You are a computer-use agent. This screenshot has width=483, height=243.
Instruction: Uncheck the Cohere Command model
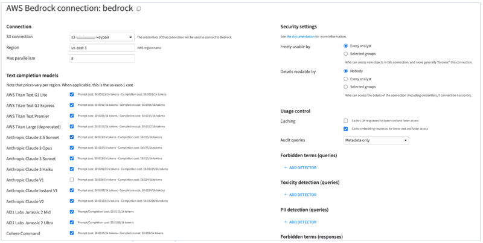pyautogui.click(x=72, y=233)
